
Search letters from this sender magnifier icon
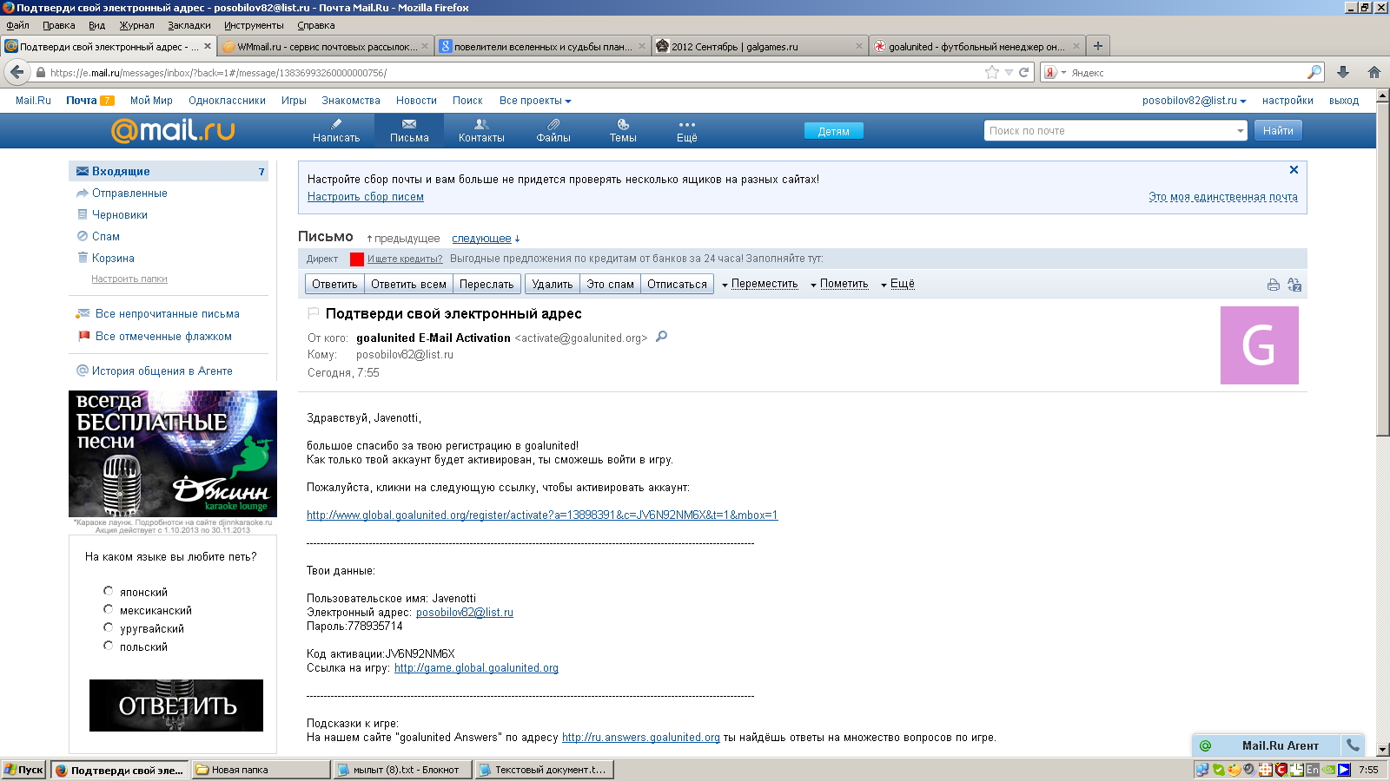[x=661, y=337]
